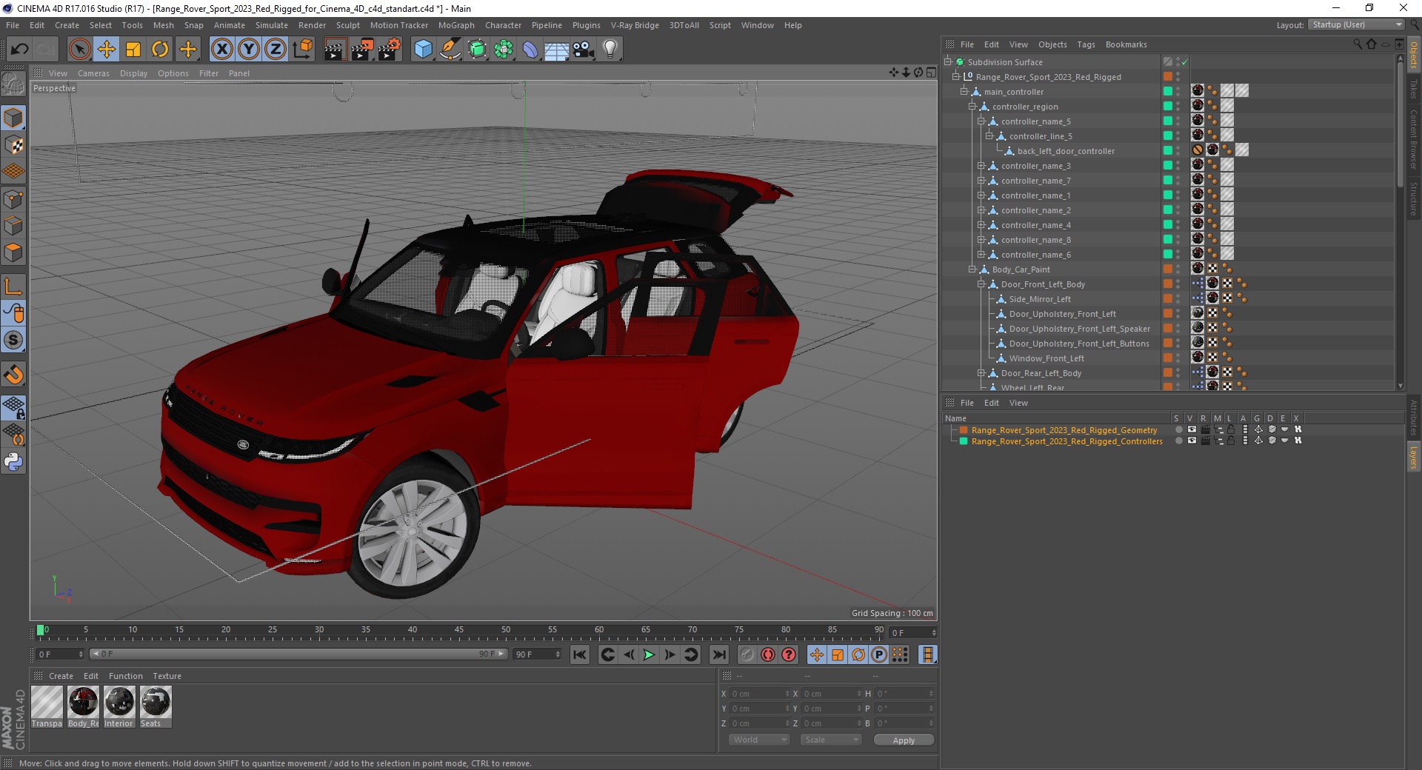Open viewport Cameras menu
The image size is (1422, 770).
pyautogui.click(x=93, y=73)
